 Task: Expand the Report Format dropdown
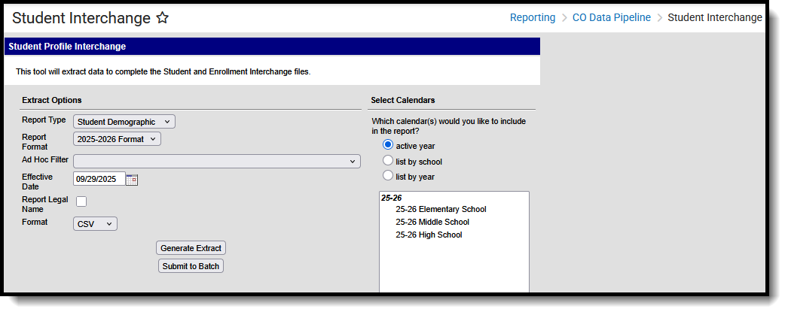(118, 139)
